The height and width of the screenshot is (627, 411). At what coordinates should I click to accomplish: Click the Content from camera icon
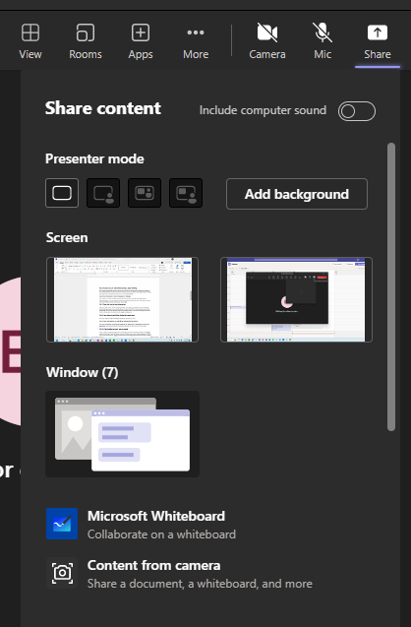pyautogui.click(x=62, y=573)
